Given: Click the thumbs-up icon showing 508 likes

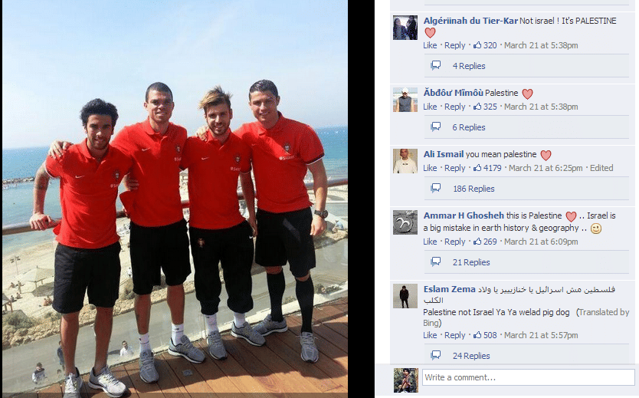Looking at the screenshot, I should (x=477, y=335).
